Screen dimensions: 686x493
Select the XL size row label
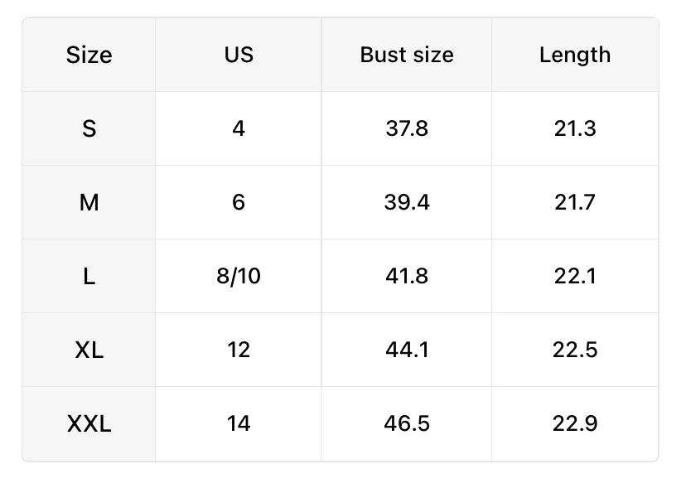click(x=89, y=350)
